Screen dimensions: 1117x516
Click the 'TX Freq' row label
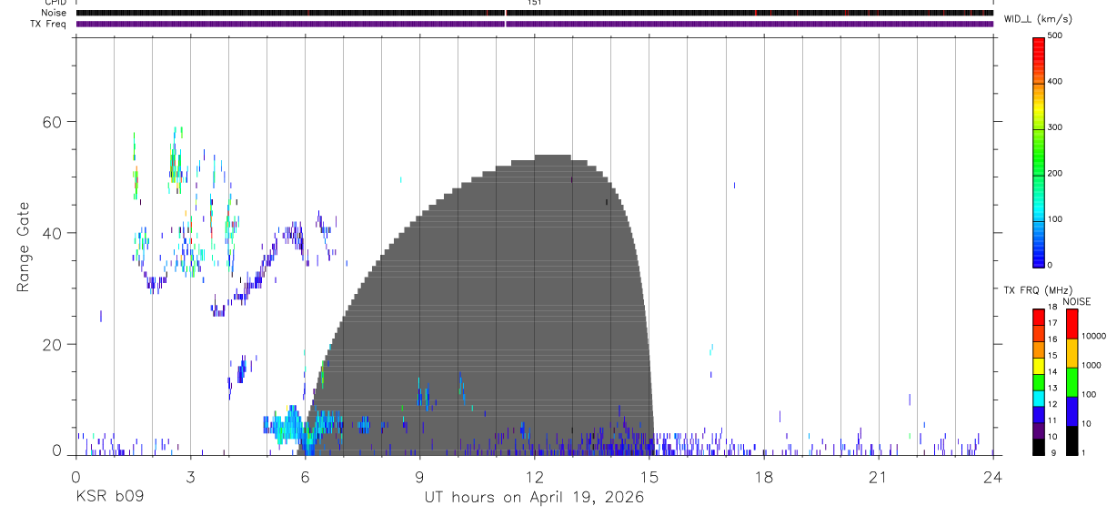tap(49, 24)
